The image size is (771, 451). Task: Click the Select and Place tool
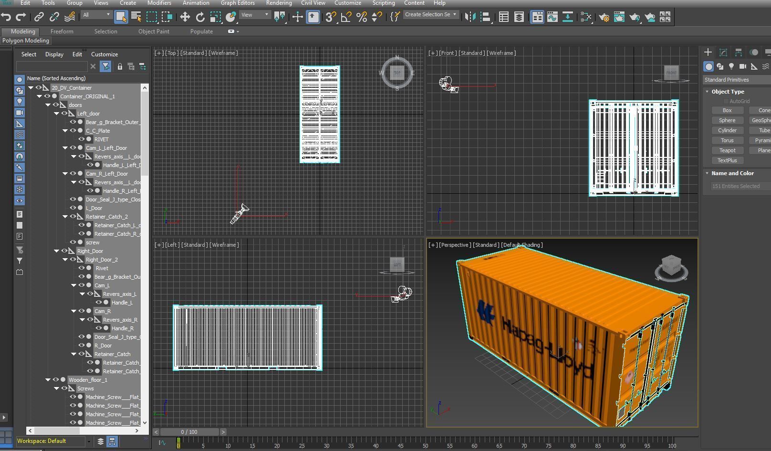pyautogui.click(x=231, y=17)
